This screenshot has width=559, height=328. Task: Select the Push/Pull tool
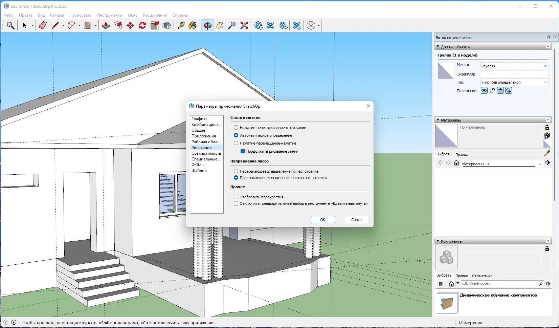106,25
